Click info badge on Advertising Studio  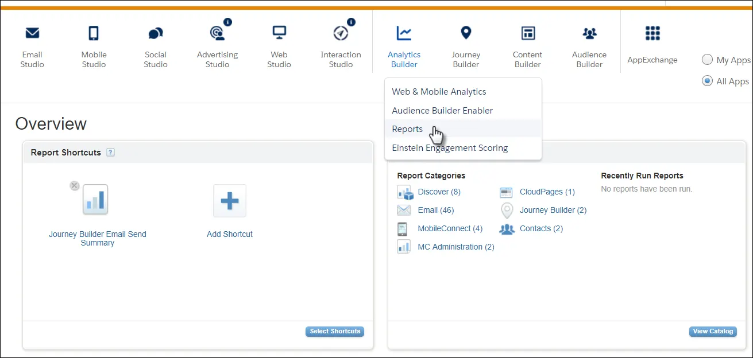click(x=228, y=22)
